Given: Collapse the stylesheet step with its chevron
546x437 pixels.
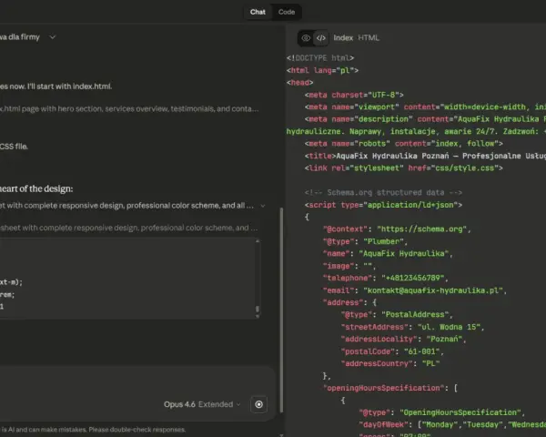Looking at the screenshot, I should (263, 206).
